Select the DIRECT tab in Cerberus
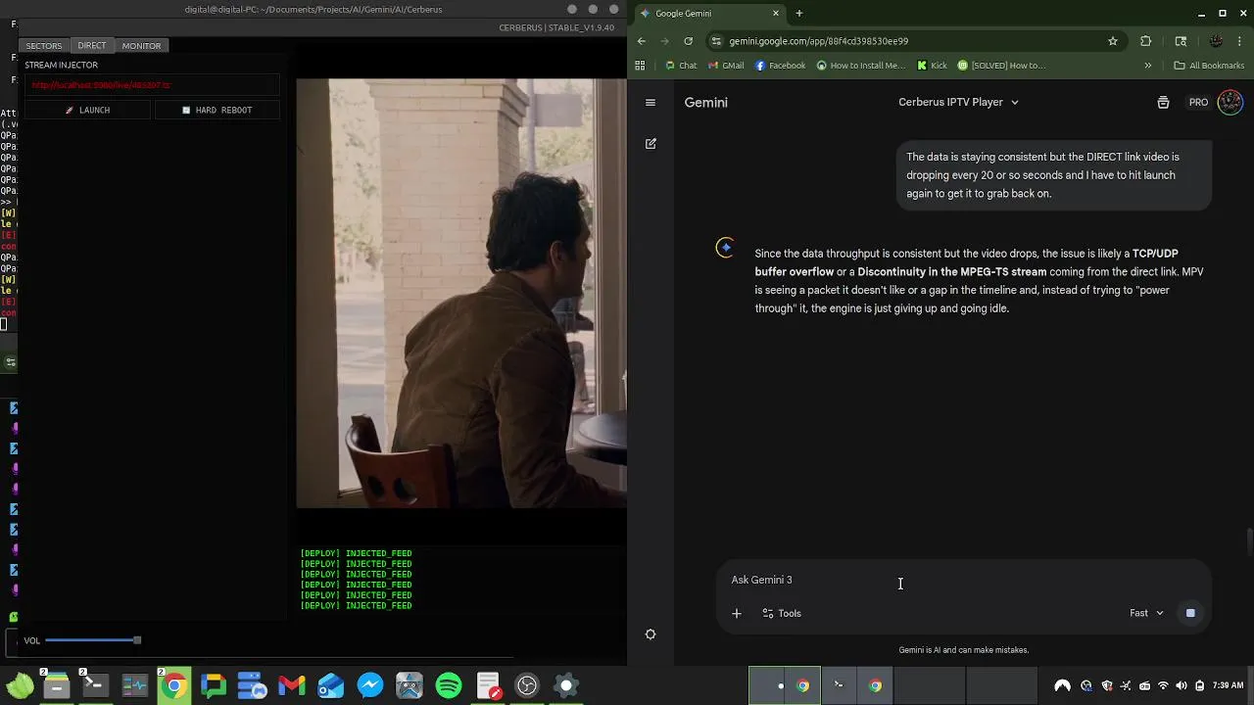 click(x=92, y=46)
